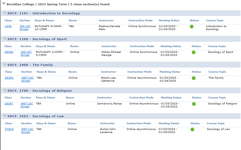Click Instructor column header under SOCY. 2700
Image resolution: width=241 pixels, height=150 pixels.
tap(104, 98)
